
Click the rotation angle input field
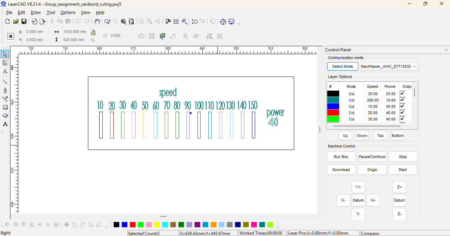(x=121, y=36)
